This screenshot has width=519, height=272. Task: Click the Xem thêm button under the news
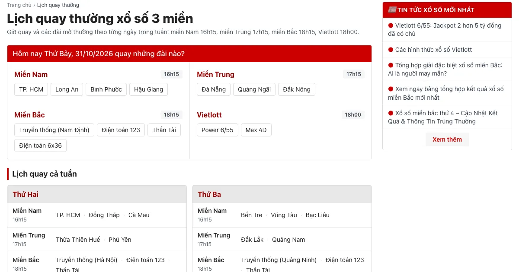pyautogui.click(x=447, y=139)
